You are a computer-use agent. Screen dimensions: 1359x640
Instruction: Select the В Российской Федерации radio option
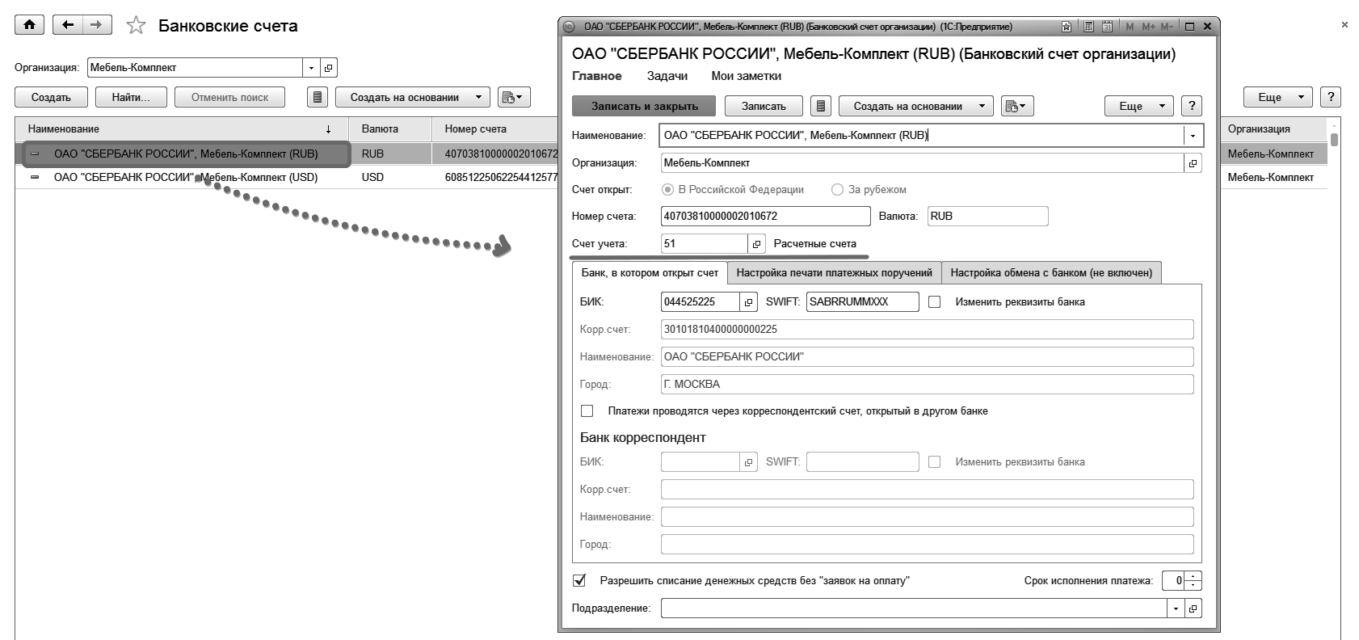[x=667, y=190]
